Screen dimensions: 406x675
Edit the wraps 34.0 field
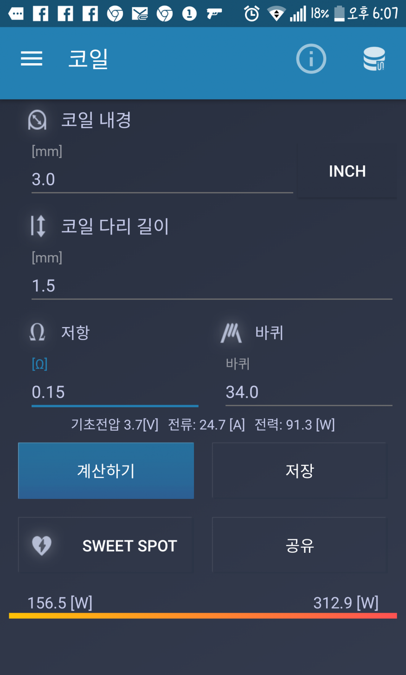pyautogui.click(x=309, y=393)
